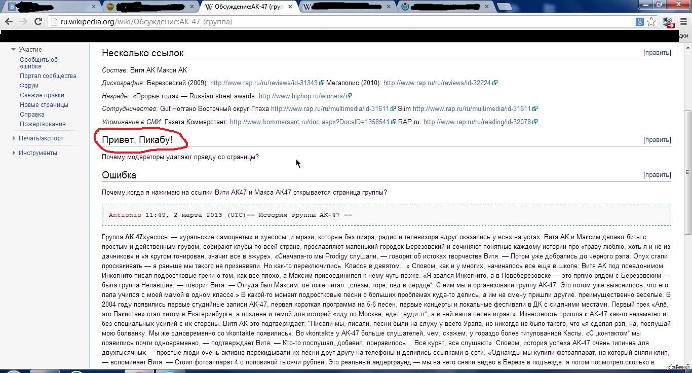
Task: Reload the page with the refresh icon
Action: click(x=38, y=22)
